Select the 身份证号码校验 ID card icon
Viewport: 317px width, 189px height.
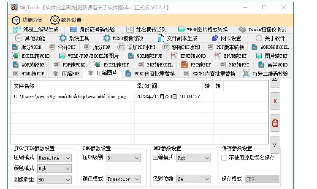tap(73, 29)
